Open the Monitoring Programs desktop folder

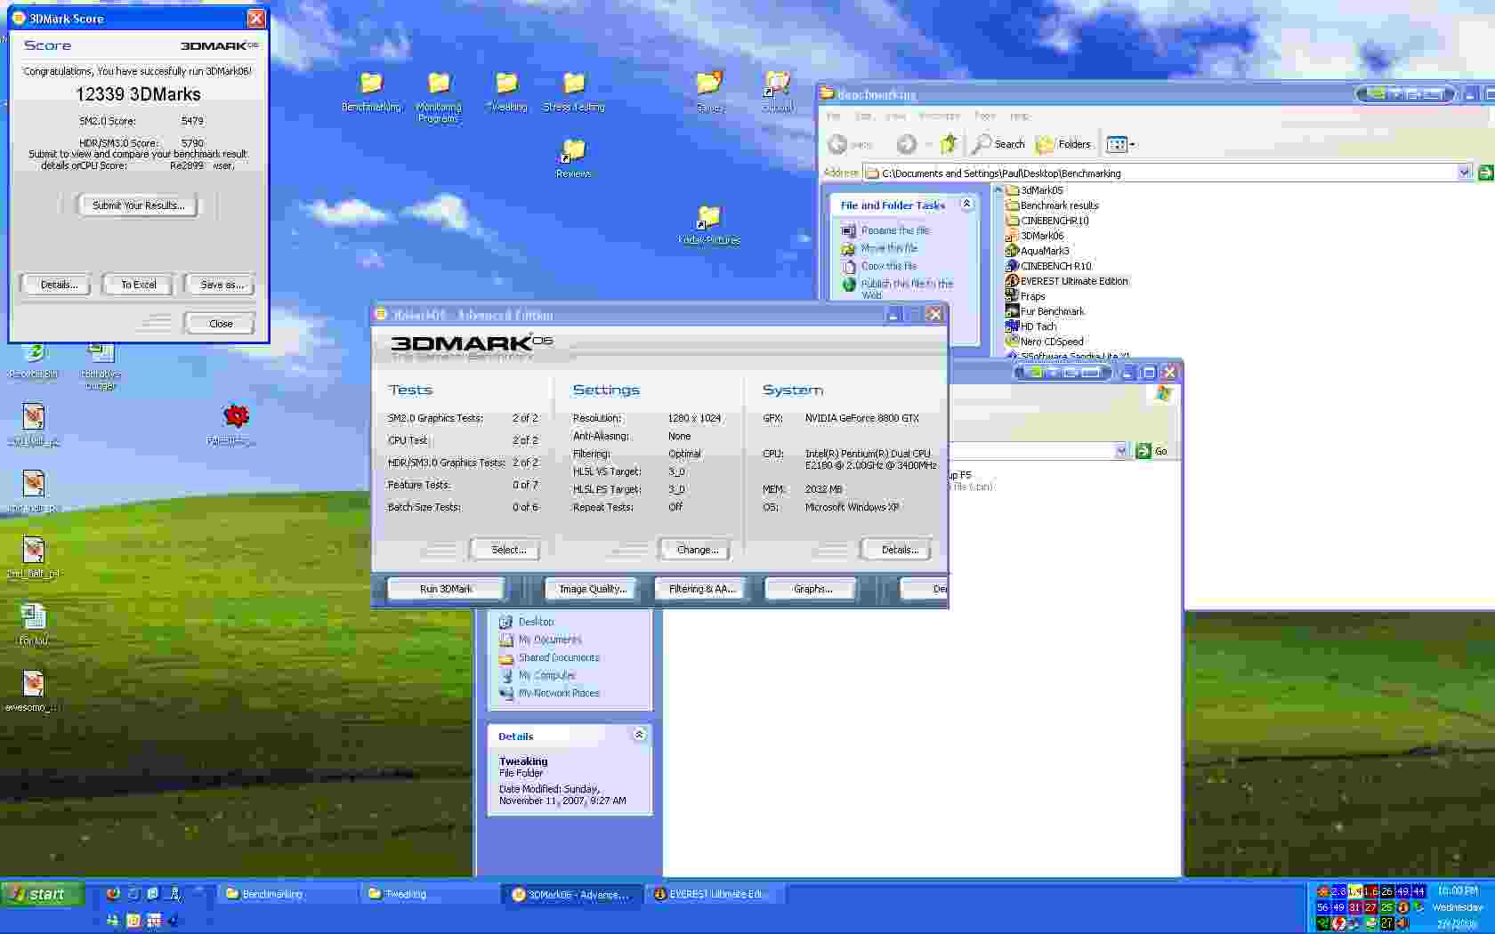pyautogui.click(x=439, y=96)
